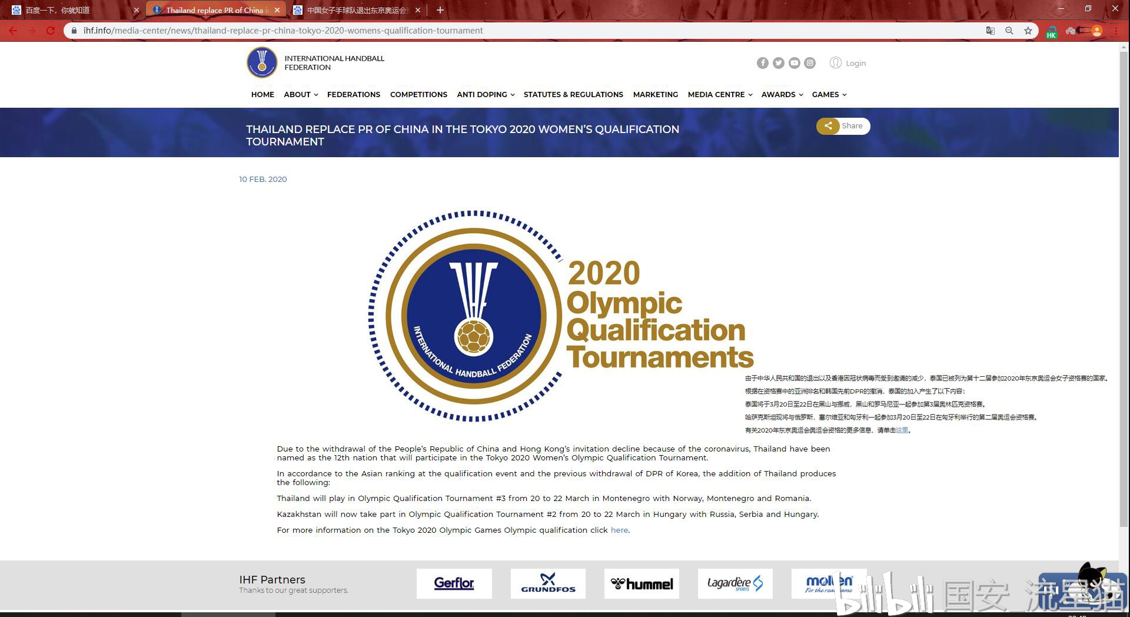Image resolution: width=1130 pixels, height=617 pixels.
Task: Click the zoom magnifier icon in address bar
Action: click(1009, 31)
